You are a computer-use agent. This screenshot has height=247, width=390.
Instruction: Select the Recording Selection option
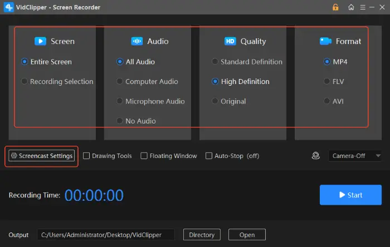tap(25, 82)
